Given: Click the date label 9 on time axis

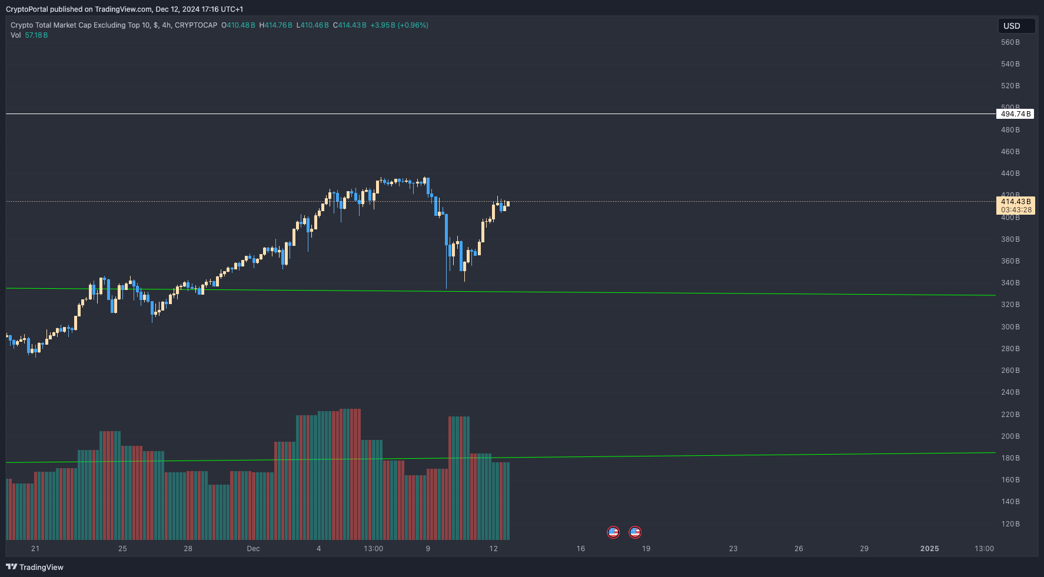Looking at the screenshot, I should 428,549.
